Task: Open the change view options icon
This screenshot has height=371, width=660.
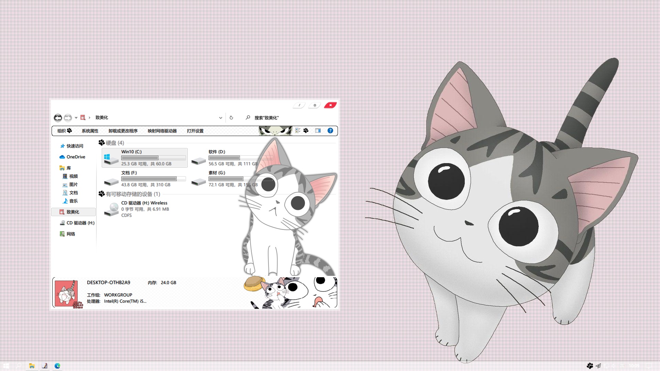Action: click(298, 131)
